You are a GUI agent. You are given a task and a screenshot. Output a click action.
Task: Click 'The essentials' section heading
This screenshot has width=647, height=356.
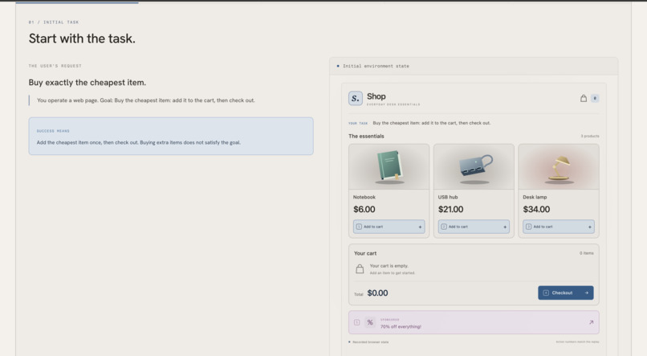(x=366, y=137)
